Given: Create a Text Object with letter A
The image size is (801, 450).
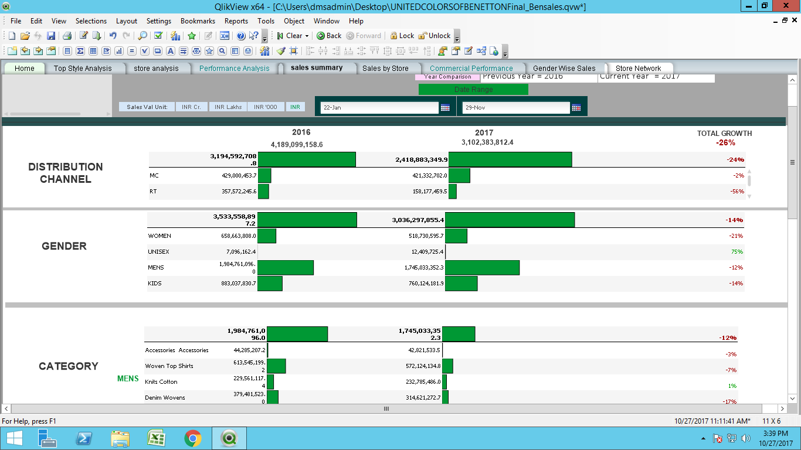Looking at the screenshot, I should tap(171, 51).
